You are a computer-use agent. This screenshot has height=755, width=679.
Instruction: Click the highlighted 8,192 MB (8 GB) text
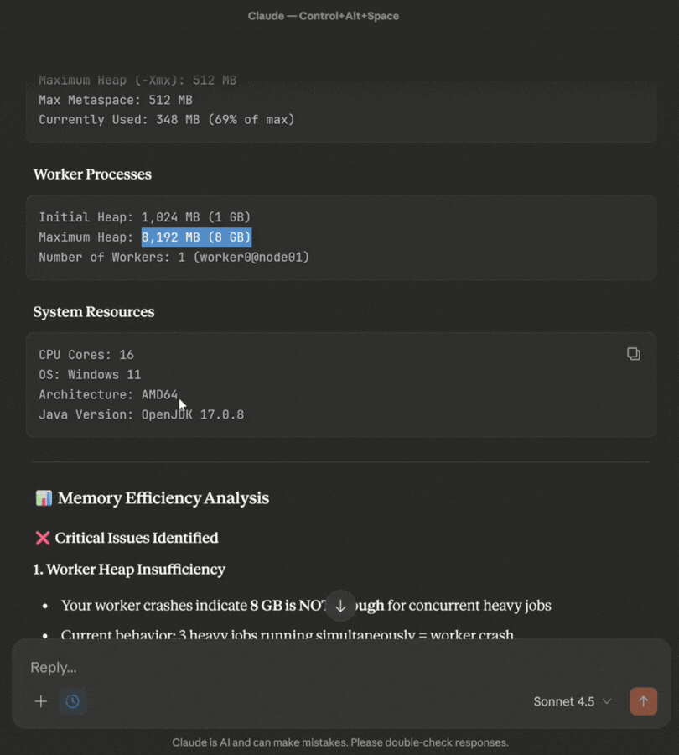click(196, 237)
